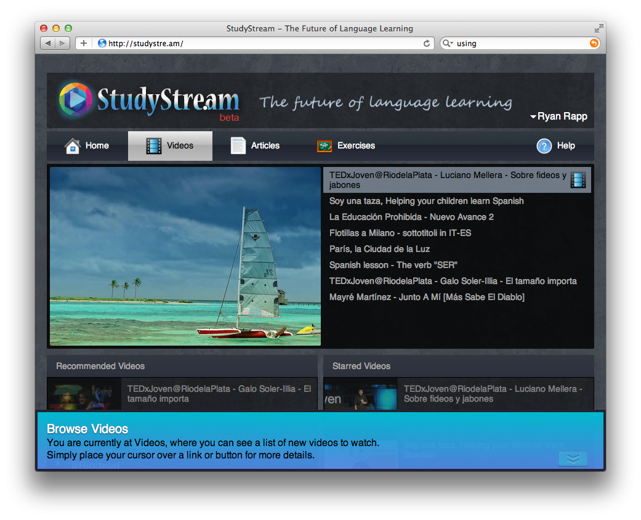Switch to the Home tab
641x520 pixels.
(x=86, y=146)
